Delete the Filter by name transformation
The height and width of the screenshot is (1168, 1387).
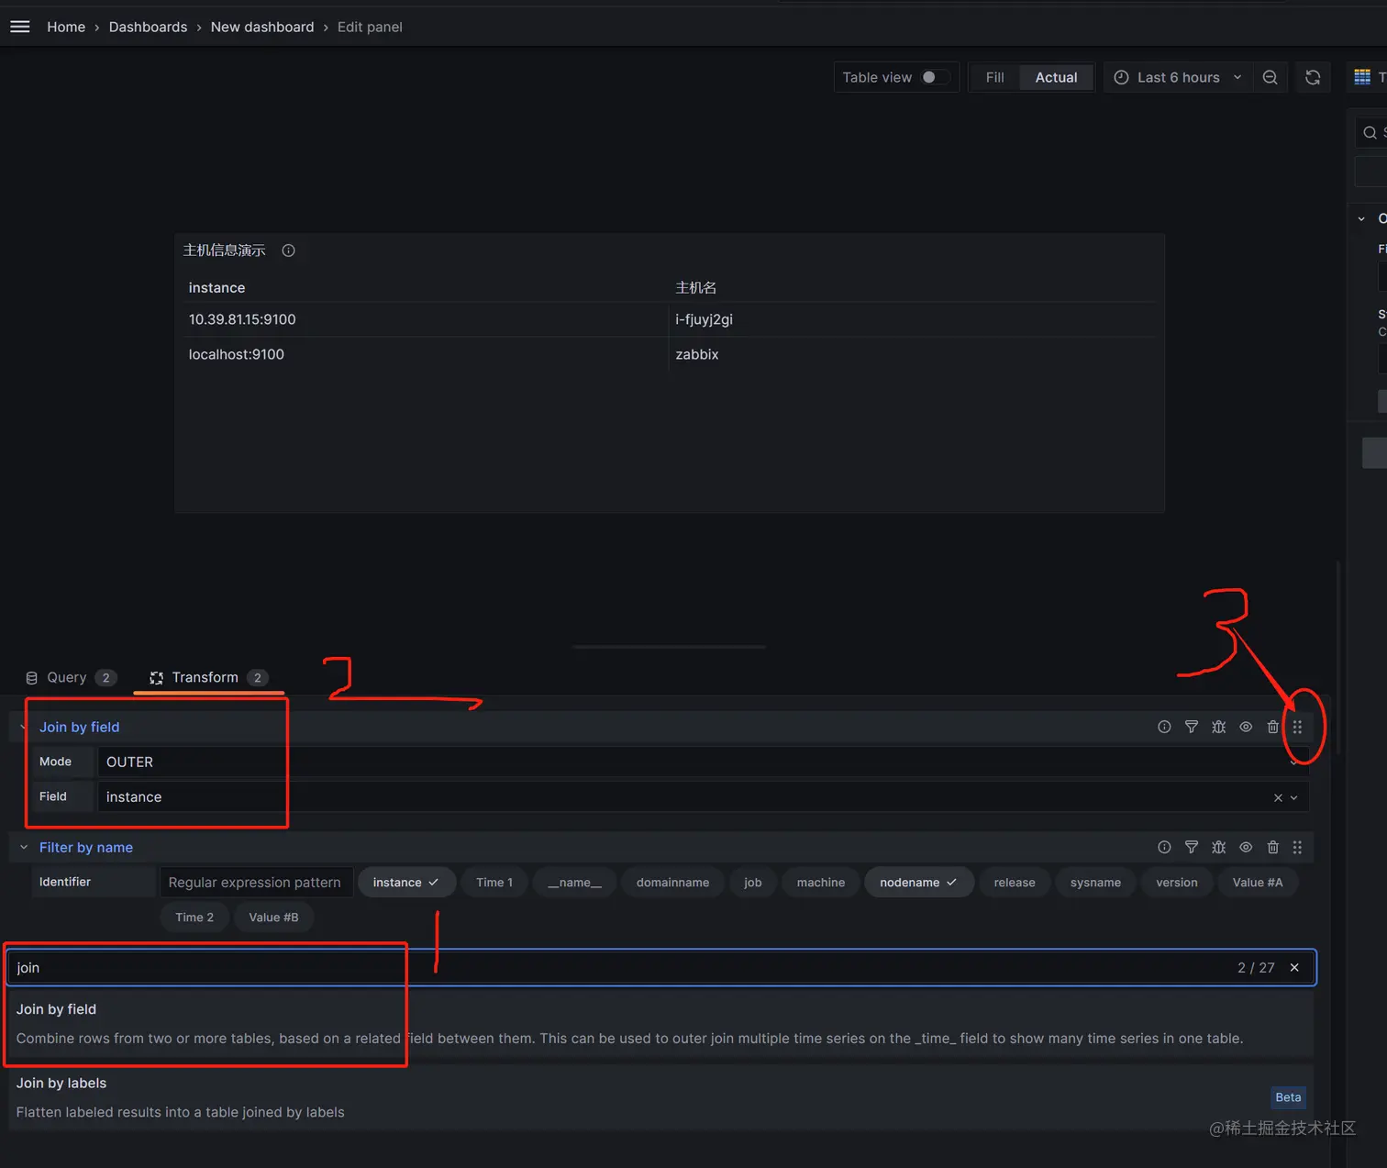1272,847
